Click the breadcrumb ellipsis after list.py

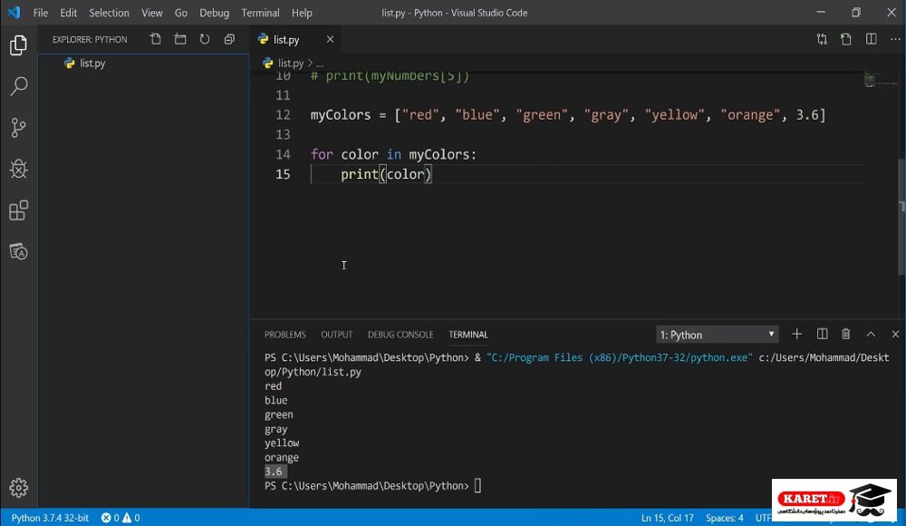click(320, 63)
